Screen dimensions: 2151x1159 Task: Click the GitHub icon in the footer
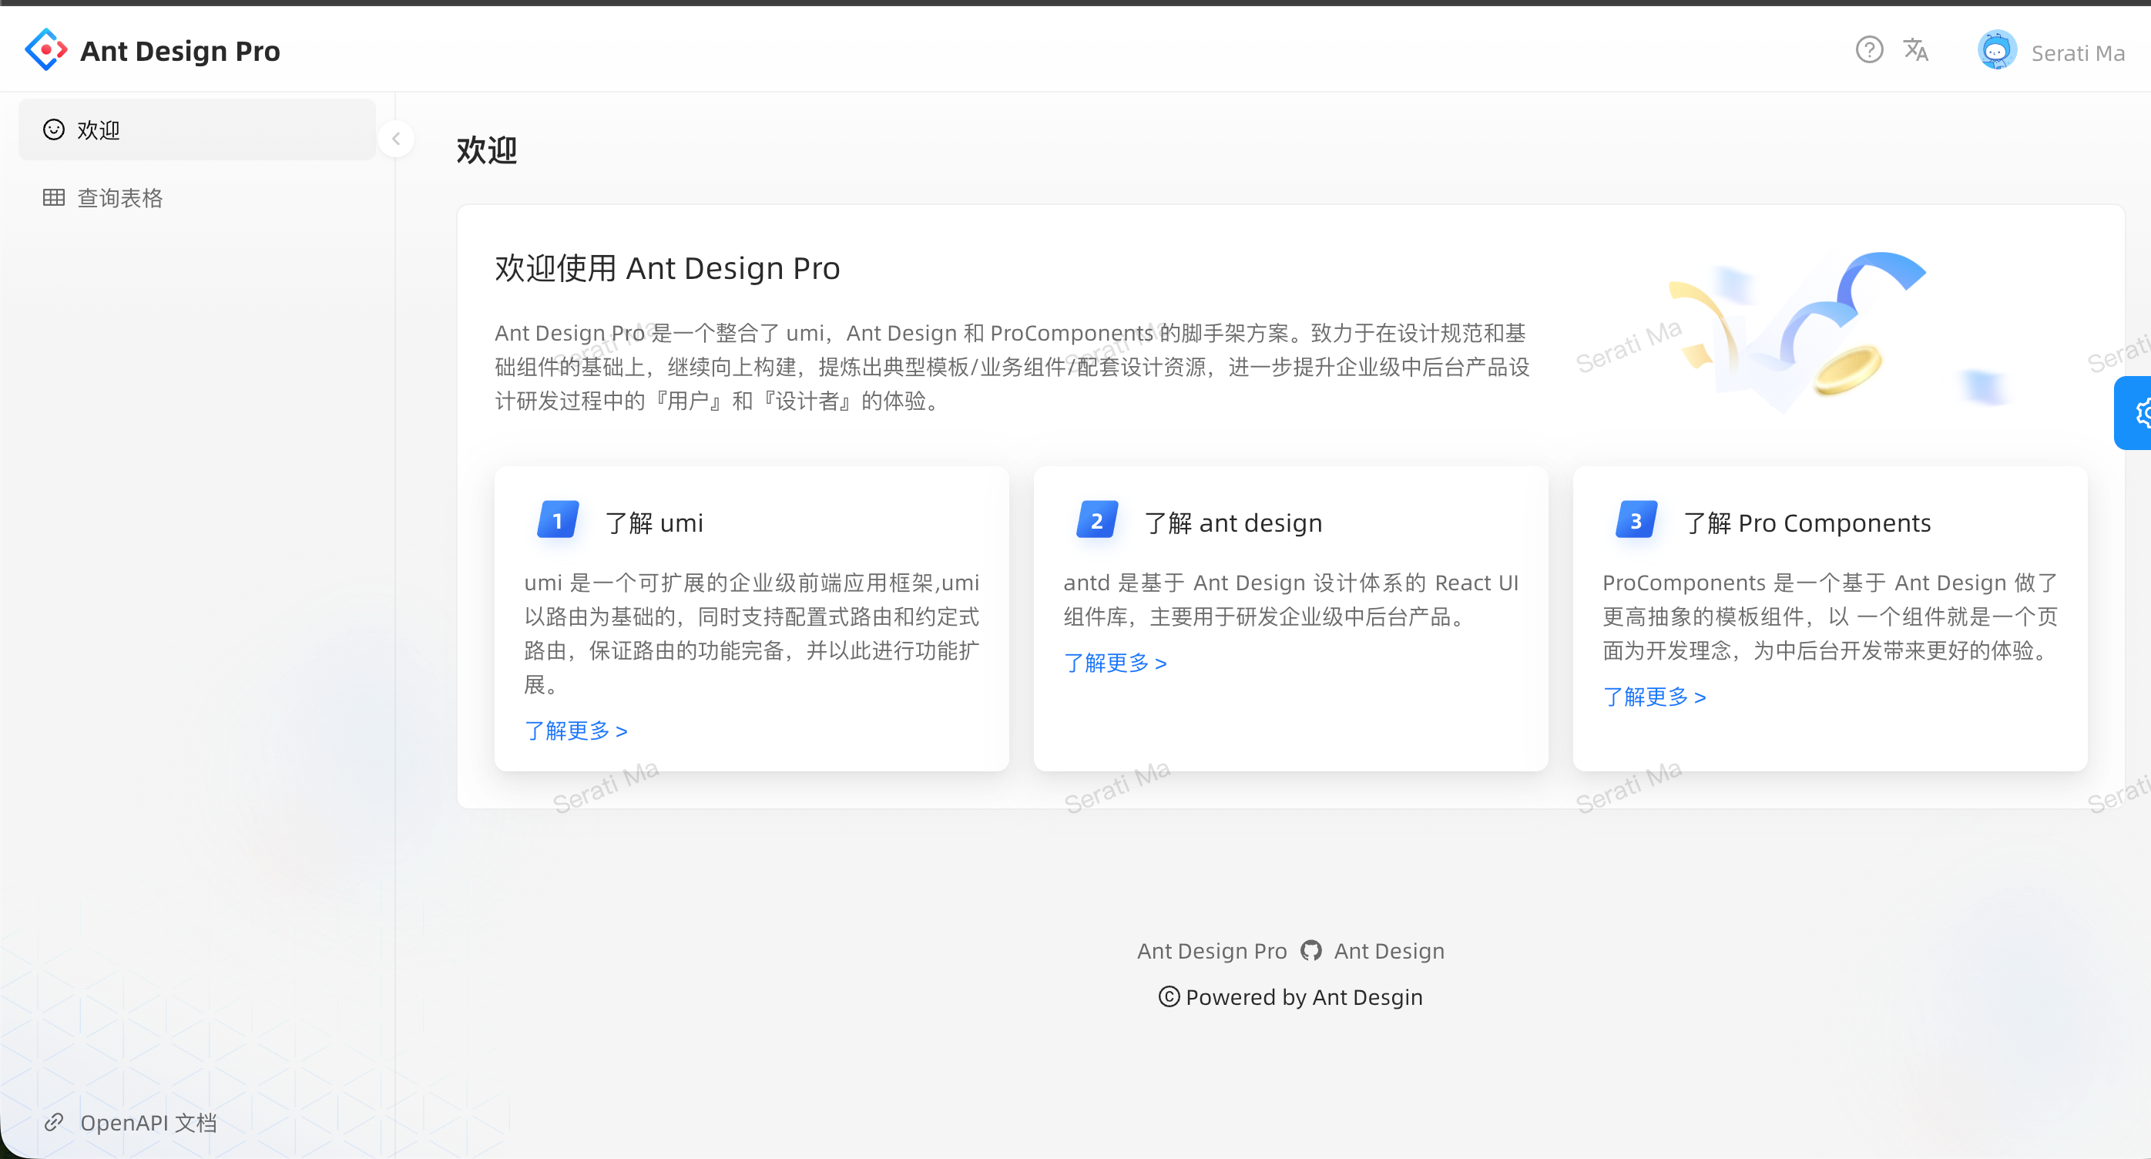pyautogui.click(x=1311, y=951)
